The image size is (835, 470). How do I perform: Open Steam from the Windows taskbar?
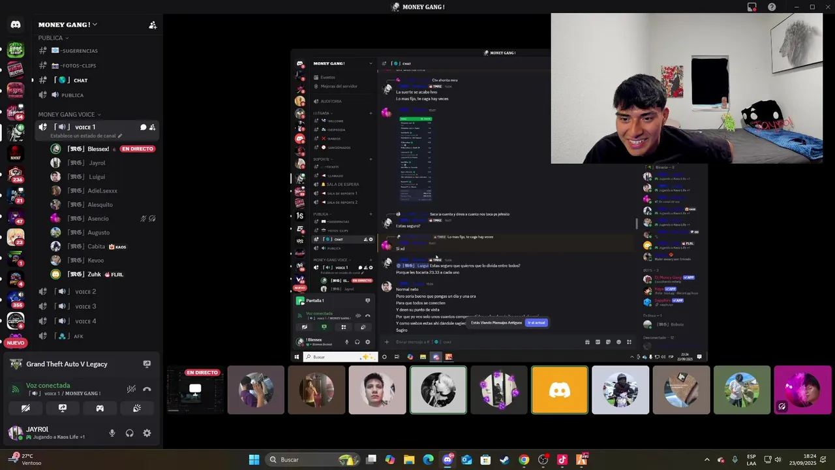point(504,460)
